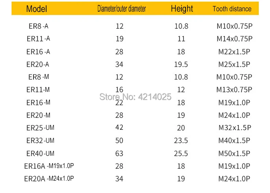This screenshot has height=193, width=270.
Task: Select the ER20-M row label
Action: tap(38, 115)
